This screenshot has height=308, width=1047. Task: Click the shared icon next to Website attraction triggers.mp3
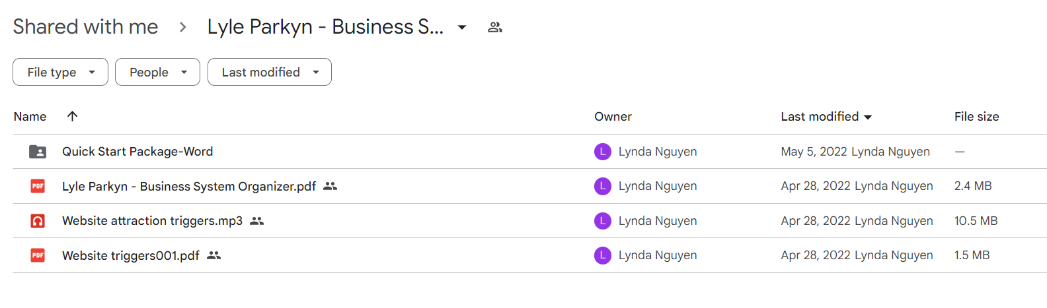(257, 221)
